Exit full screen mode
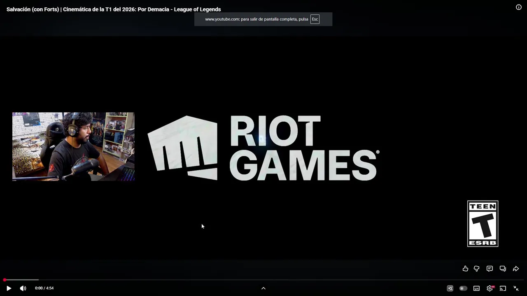527x296 pixels. [516, 288]
